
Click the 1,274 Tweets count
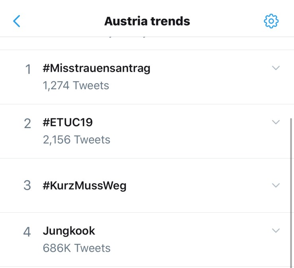(x=76, y=85)
